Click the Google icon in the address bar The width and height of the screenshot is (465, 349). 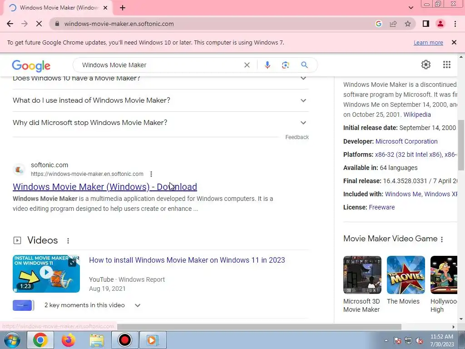[x=378, y=24]
